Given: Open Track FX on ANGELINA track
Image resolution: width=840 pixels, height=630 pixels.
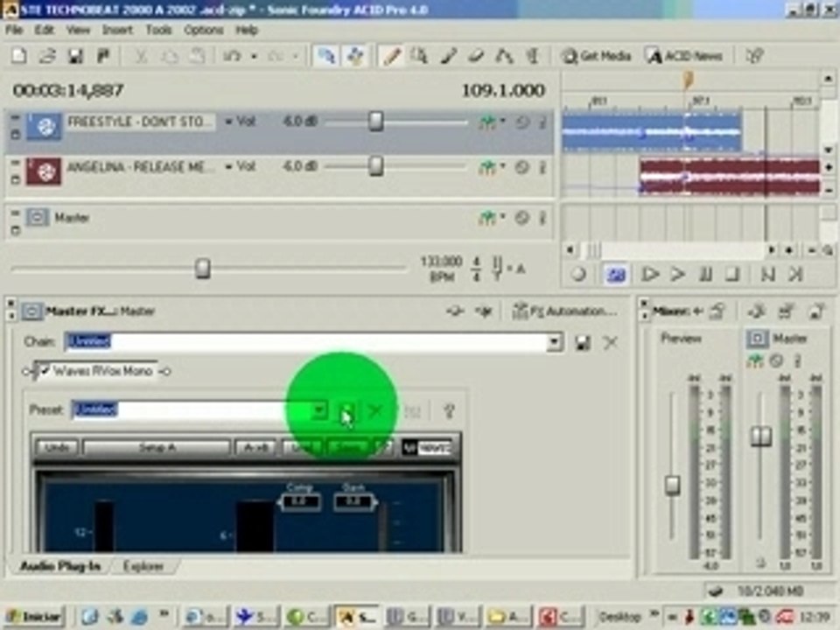Looking at the screenshot, I should (x=487, y=168).
